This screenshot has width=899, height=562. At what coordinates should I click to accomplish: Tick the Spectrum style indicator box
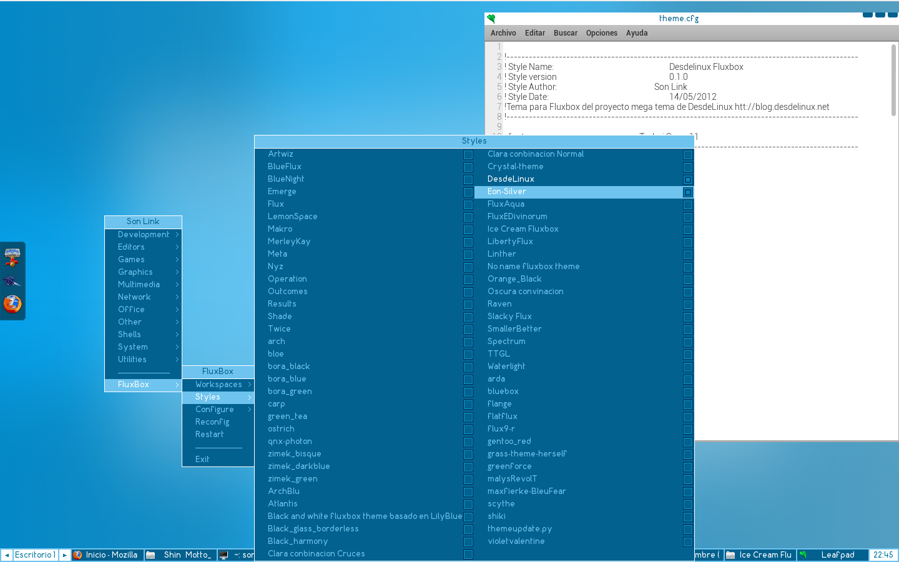(x=688, y=342)
